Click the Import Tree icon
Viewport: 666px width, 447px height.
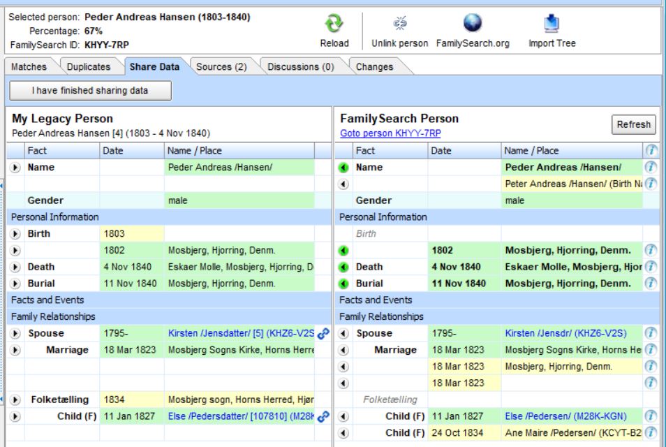[552, 23]
